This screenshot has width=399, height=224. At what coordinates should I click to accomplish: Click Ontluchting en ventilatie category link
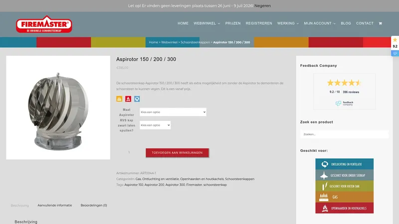point(161,179)
